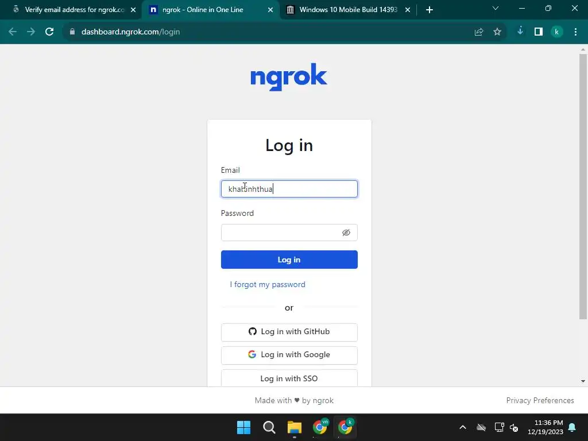
Task: Open Privacy Preferences link
Action: 540,400
